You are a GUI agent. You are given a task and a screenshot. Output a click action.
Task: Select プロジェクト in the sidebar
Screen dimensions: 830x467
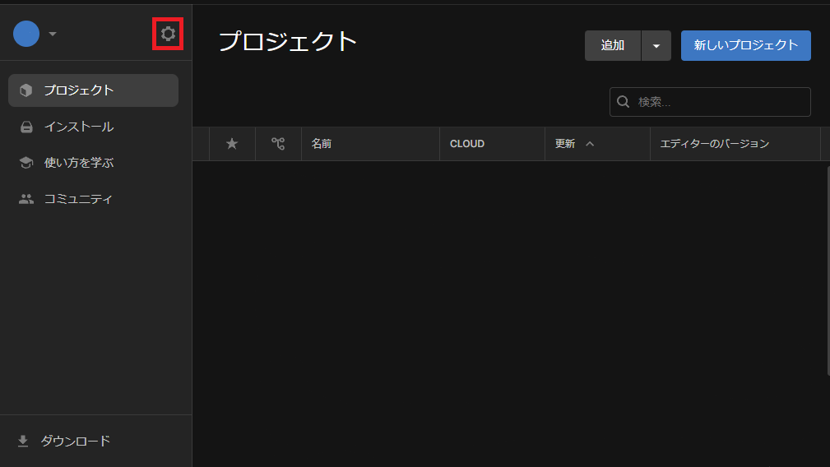point(93,90)
